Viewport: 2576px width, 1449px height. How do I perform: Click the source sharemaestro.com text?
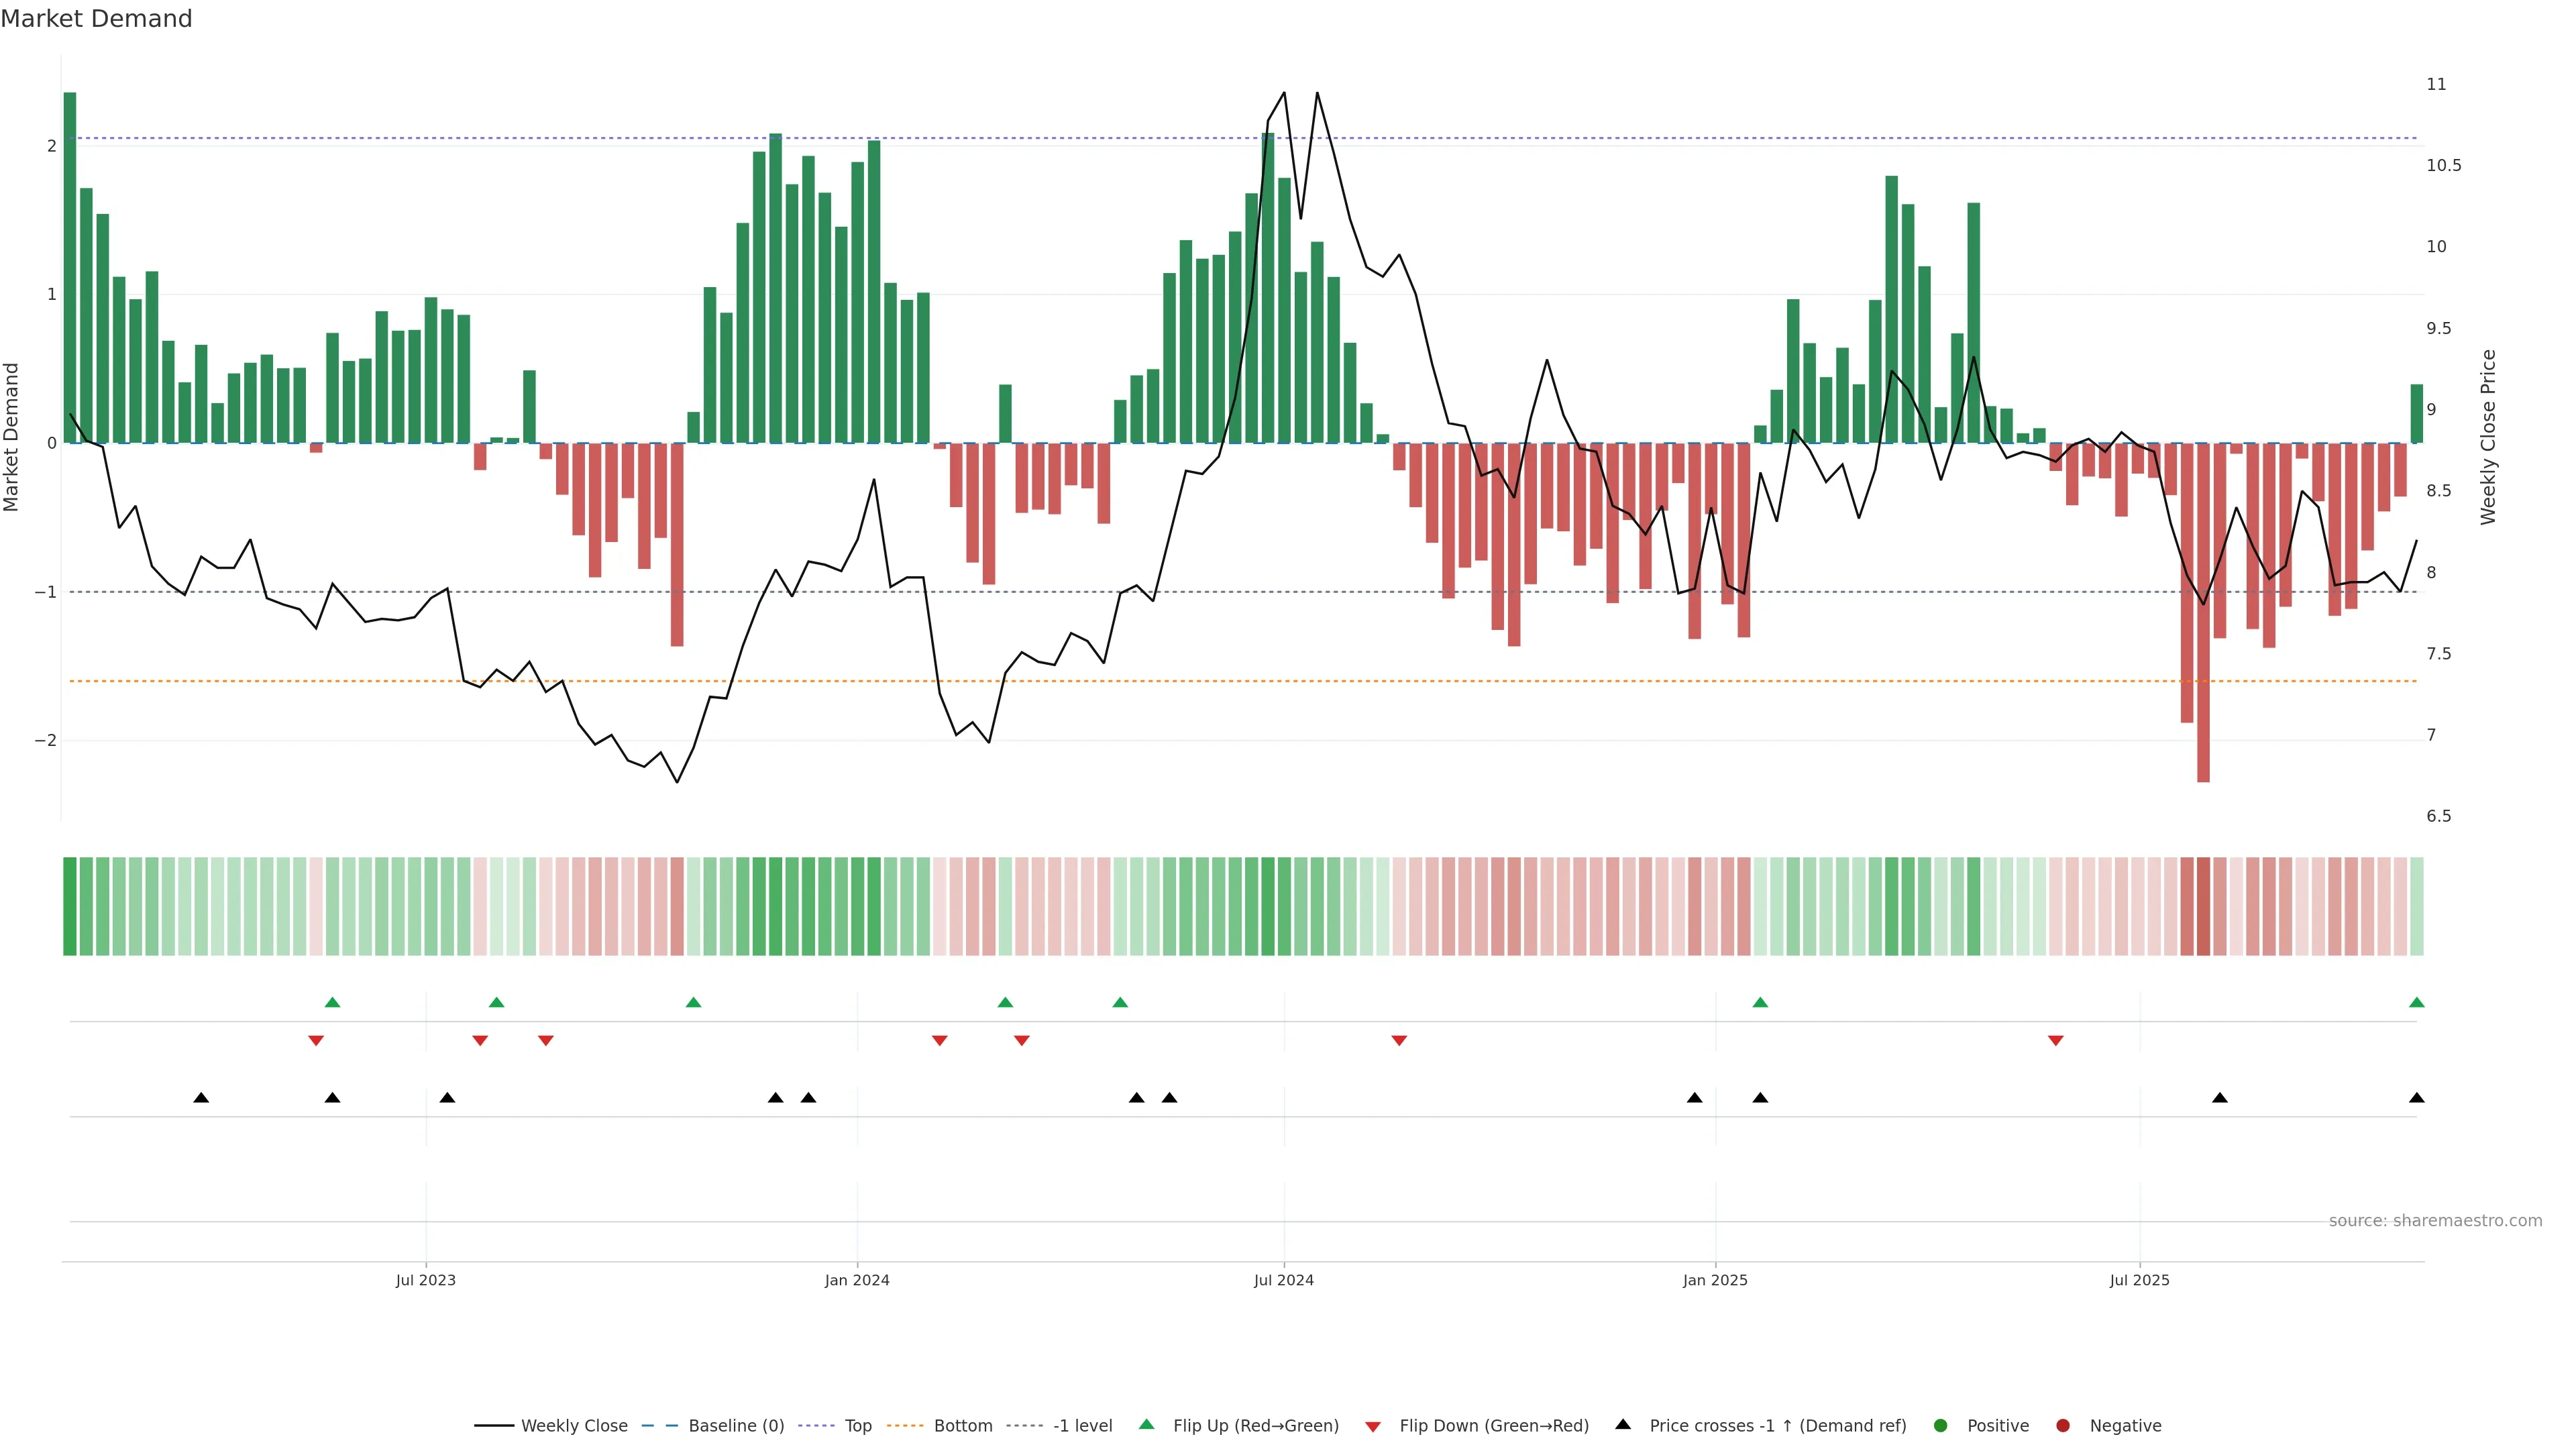[x=2435, y=1221]
